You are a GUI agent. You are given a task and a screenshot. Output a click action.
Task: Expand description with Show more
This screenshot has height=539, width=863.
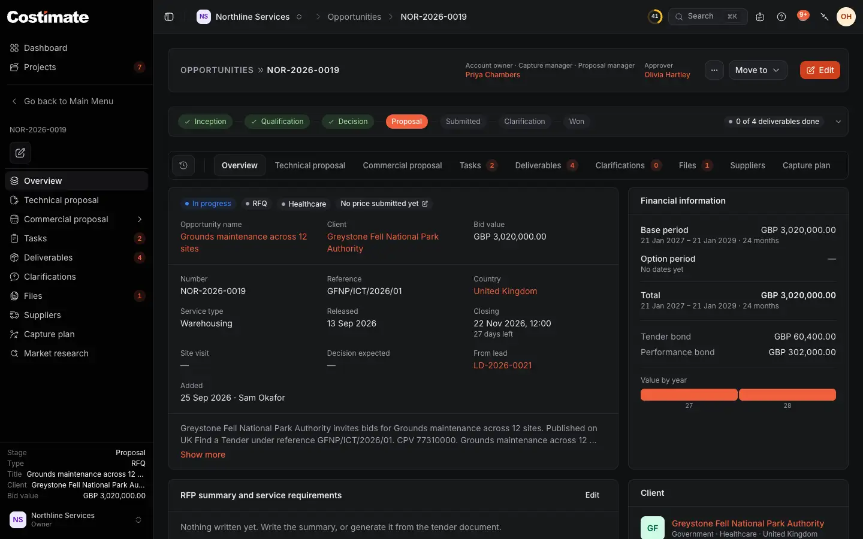[203, 455]
